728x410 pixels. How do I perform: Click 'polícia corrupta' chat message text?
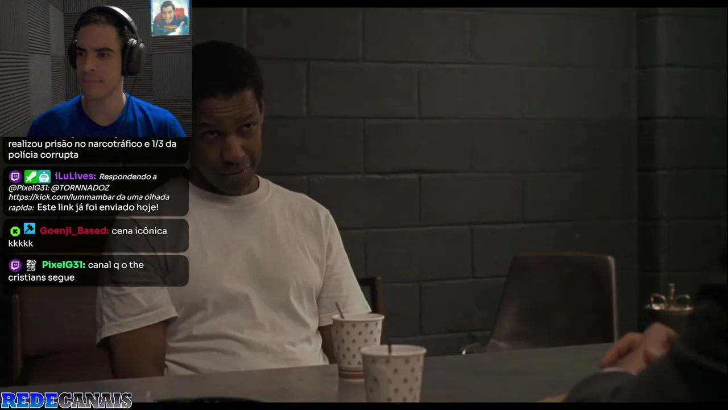click(43, 155)
